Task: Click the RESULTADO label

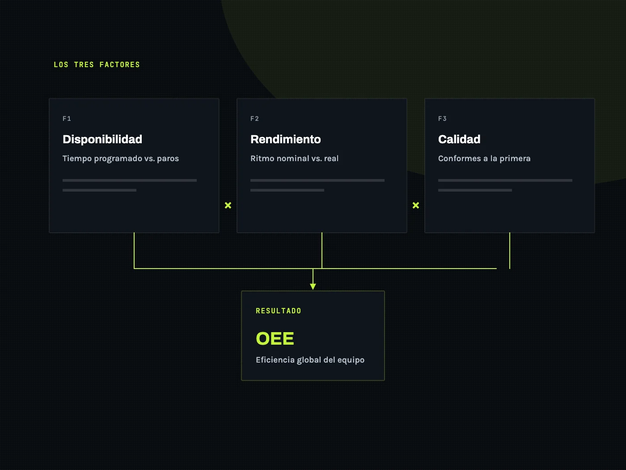Action: pyautogui.click(x=279, y=311)
